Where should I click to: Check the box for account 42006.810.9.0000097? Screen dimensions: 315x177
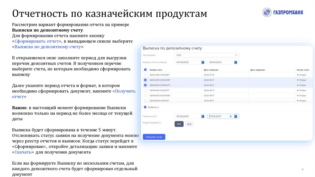[145, 96]
